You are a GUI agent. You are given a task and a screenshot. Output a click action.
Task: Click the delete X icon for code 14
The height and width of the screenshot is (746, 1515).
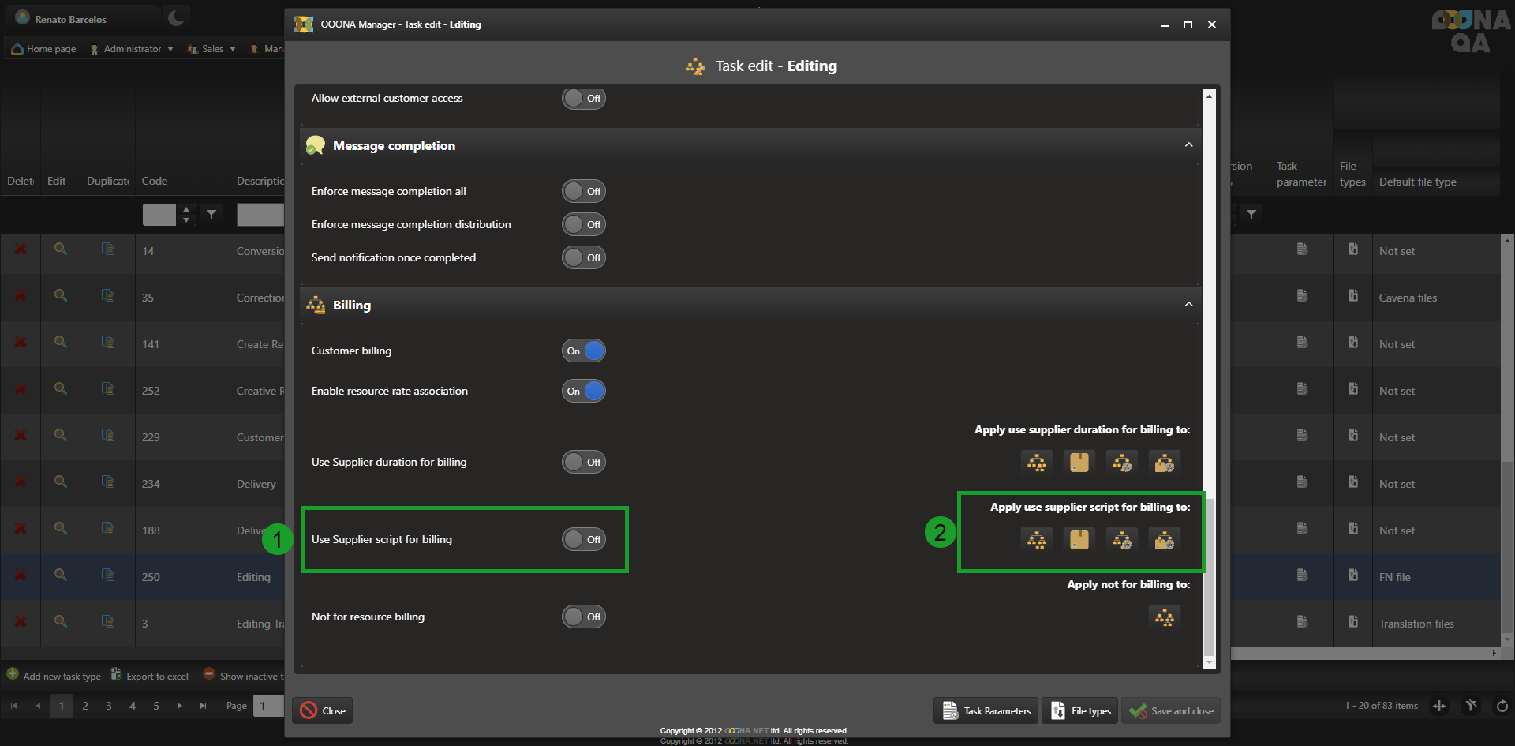(21, 249)
